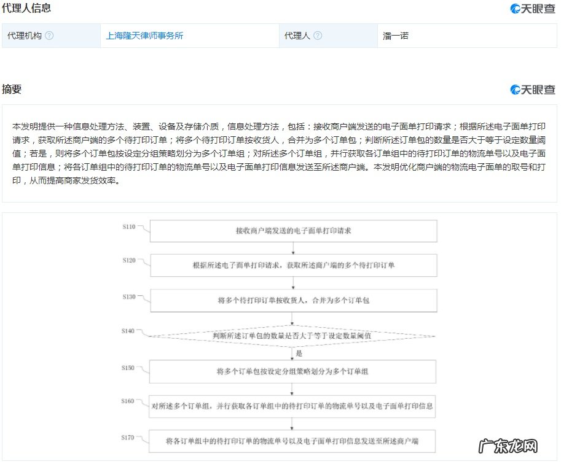Click the question mark circle in the agent row
The width and height of the screenshot is (561, 464).
pyautogui.click(x=318, y=36)
